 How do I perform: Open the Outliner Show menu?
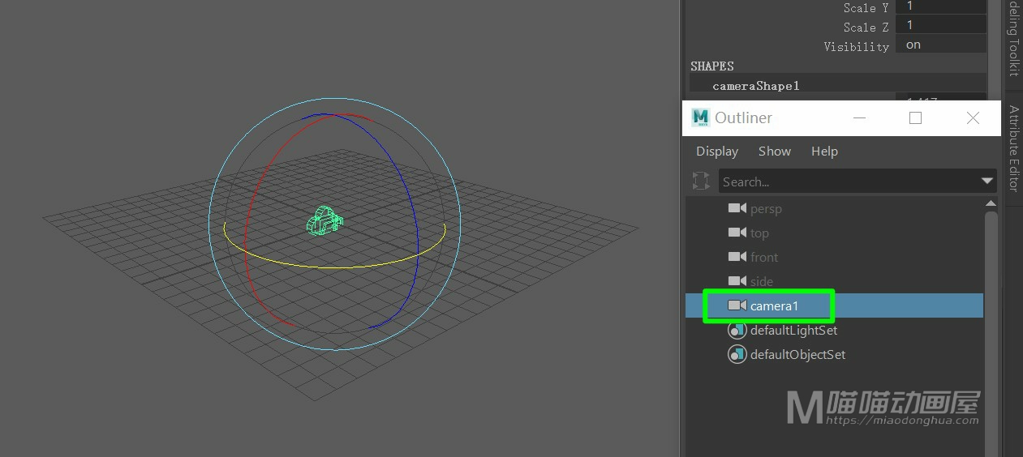point(775,152)
